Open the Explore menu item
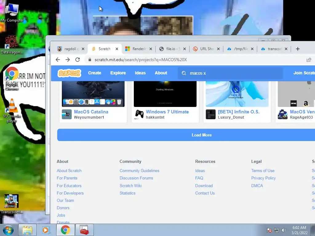 click(x=118, y=73)
